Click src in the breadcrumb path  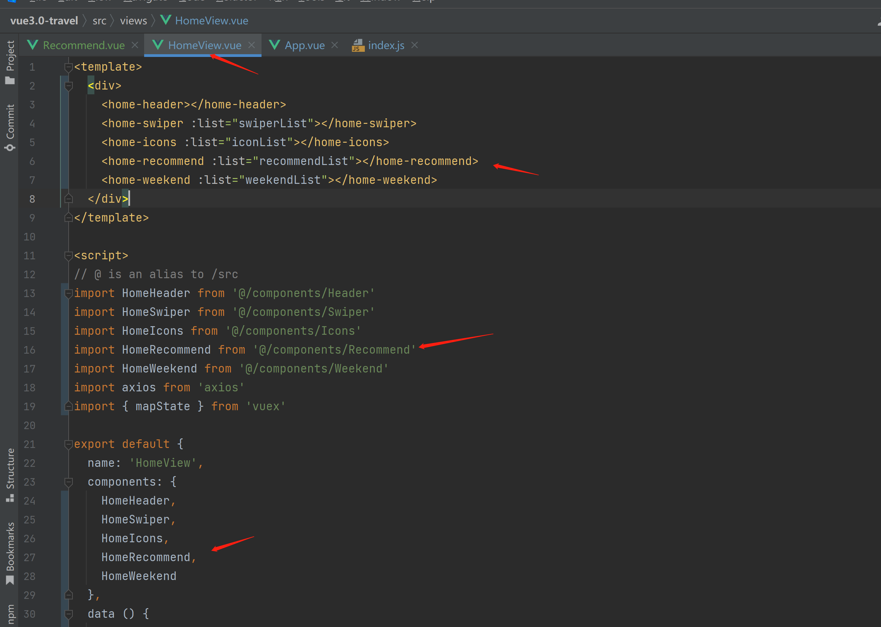(99, 21)
